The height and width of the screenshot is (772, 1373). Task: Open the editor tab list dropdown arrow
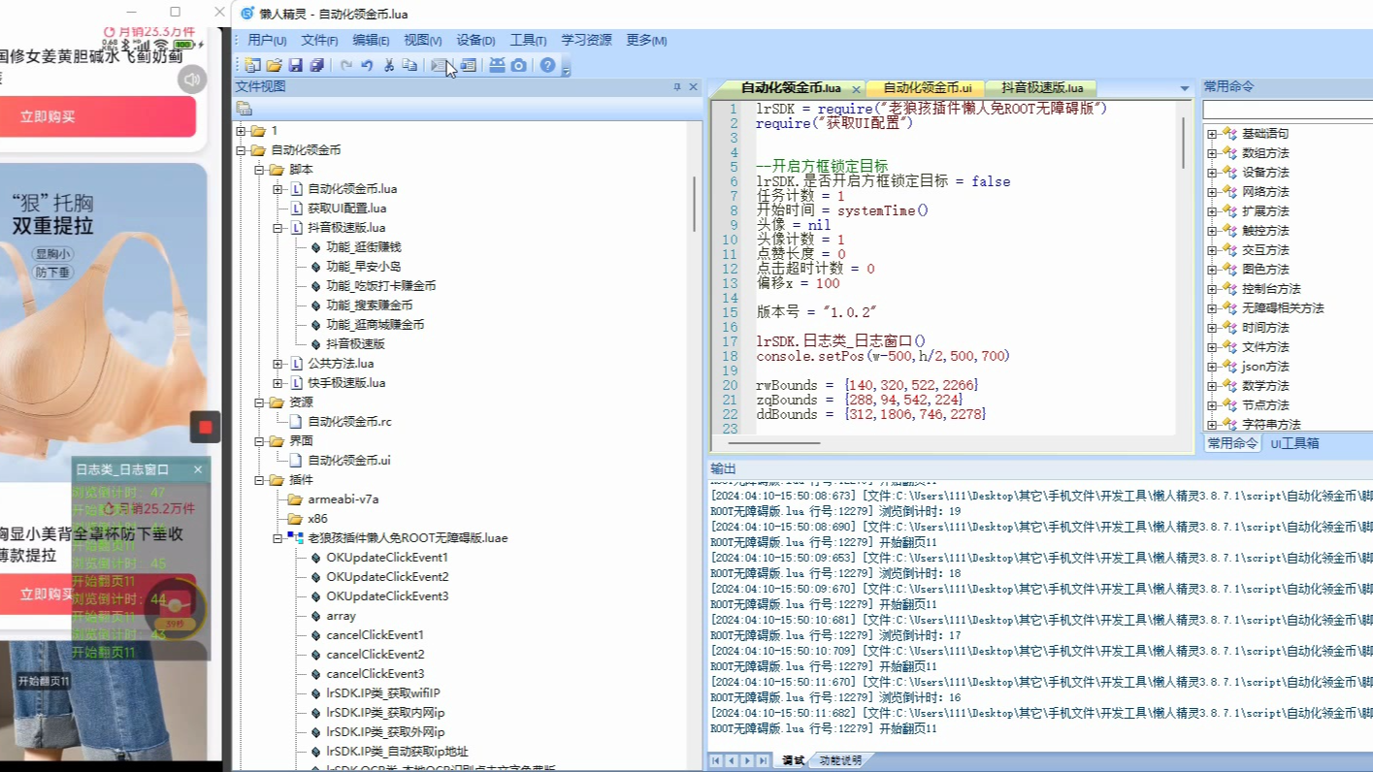tap(1184, 88)
